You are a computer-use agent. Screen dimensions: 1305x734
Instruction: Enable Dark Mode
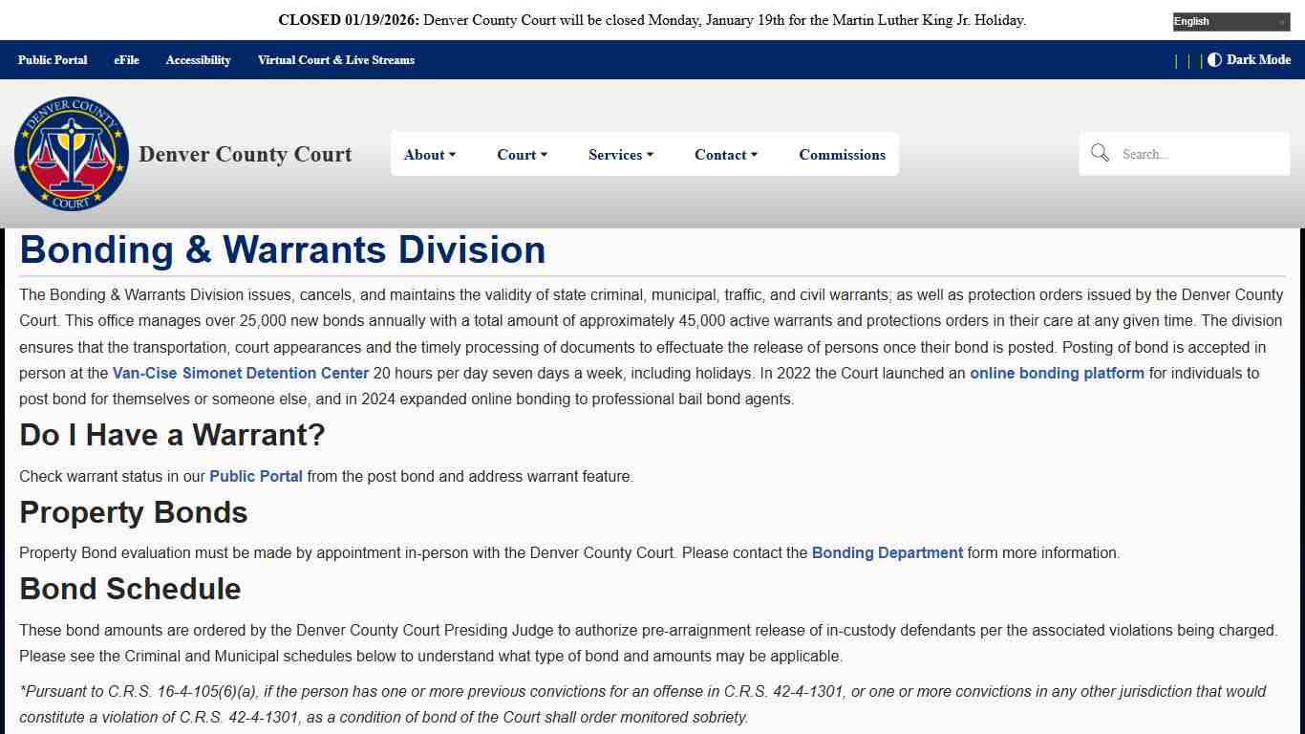pyautogui.click(x=1249, y=59)
